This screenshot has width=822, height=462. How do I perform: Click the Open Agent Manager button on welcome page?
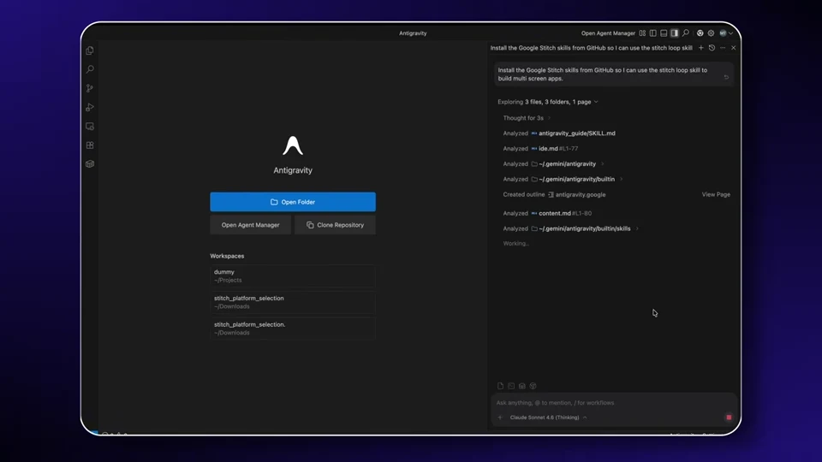tap(250, 225)
